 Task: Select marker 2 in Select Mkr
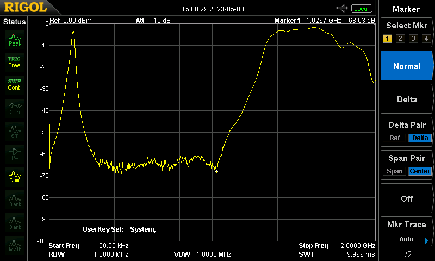click(x=400, y=38)
